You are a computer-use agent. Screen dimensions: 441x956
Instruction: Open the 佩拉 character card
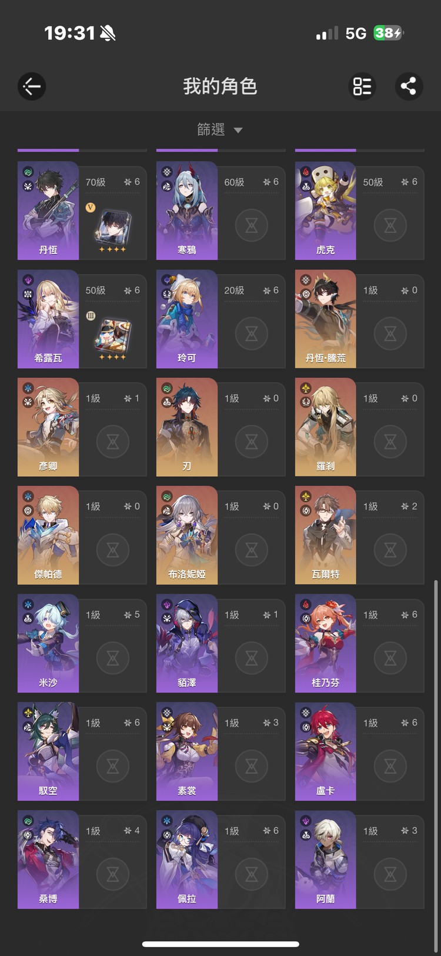(221, 860)
